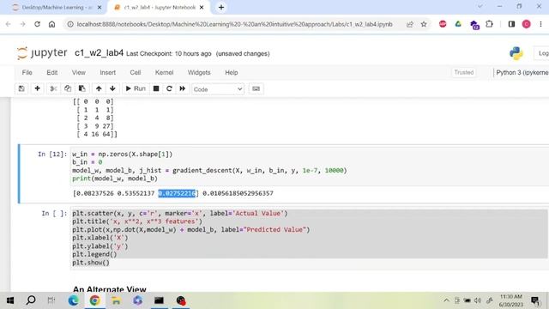Rename notebook title c1_w2_lab4

point(100,53)
